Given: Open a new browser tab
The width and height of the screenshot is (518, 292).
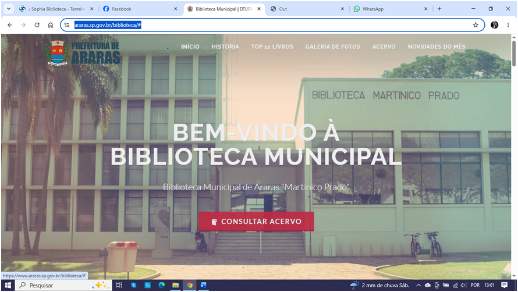Looking at the screenshot, I should coord(439,9).
